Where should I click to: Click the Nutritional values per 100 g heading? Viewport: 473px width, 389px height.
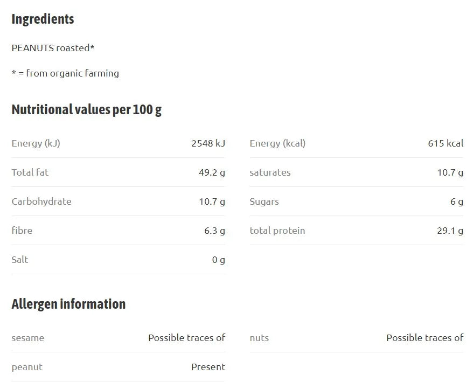tap(87, 110)
